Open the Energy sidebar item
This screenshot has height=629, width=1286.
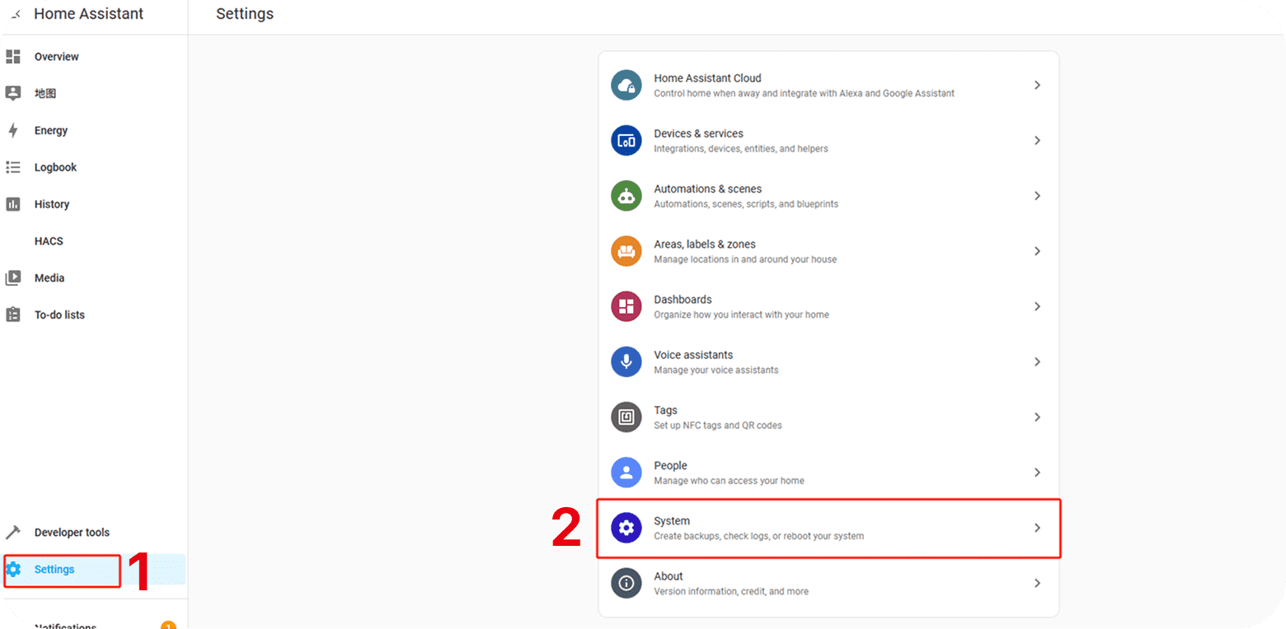(50, 131)
